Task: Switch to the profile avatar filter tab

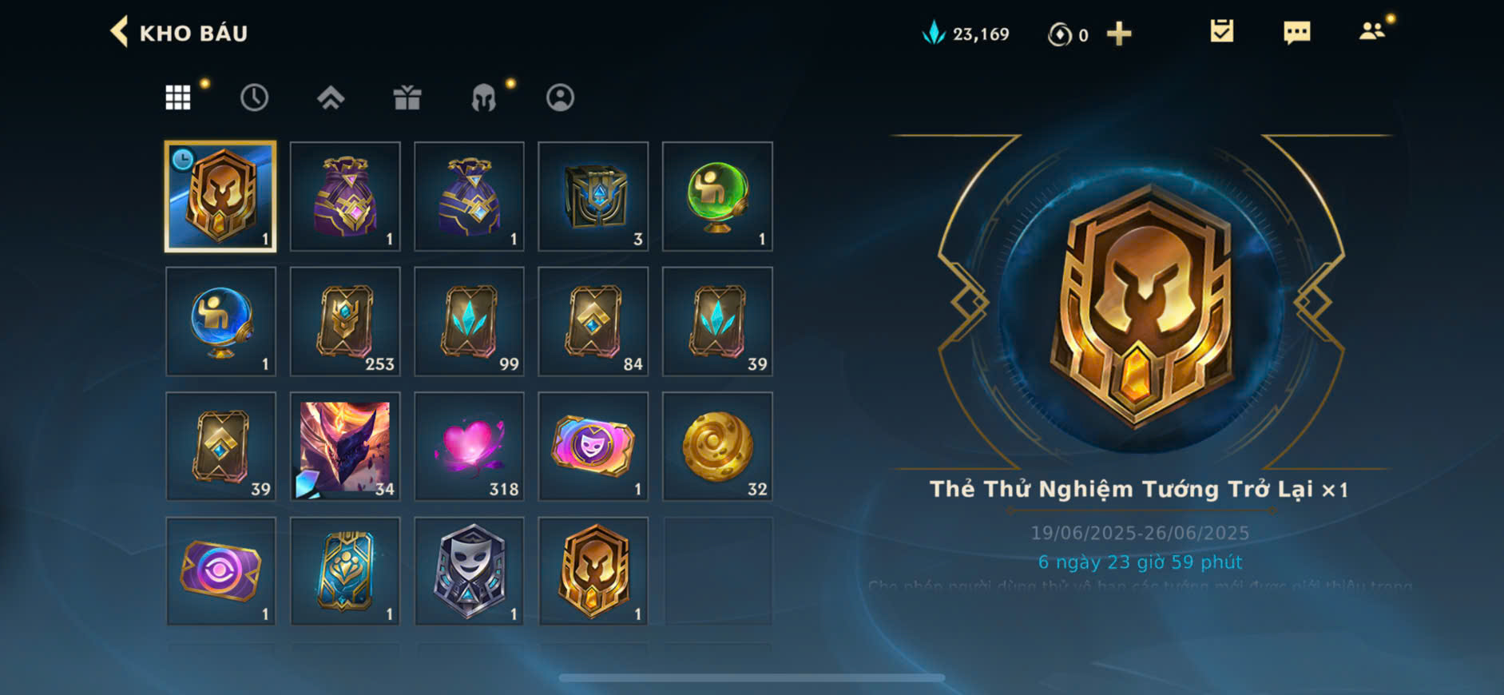Action: 560,97
